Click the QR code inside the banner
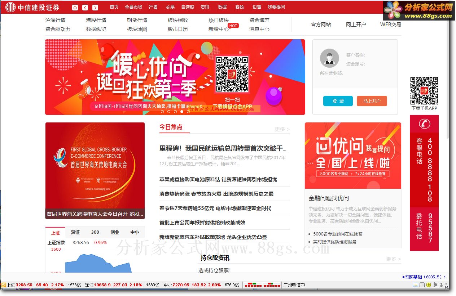This screenshot has width=456, height=296. pyautogui.click(x=232, y=74)
